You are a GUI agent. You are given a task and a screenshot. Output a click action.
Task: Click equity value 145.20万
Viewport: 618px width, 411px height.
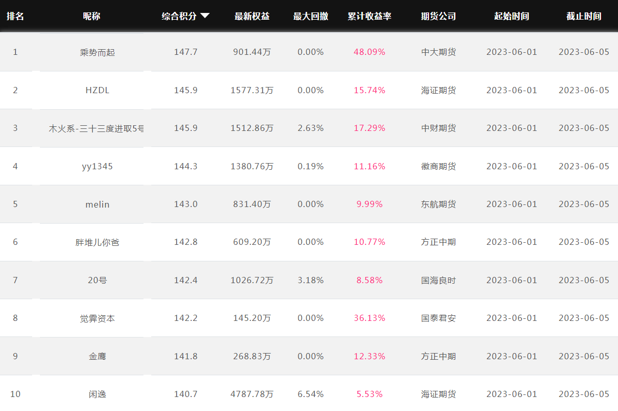point(252,318)
